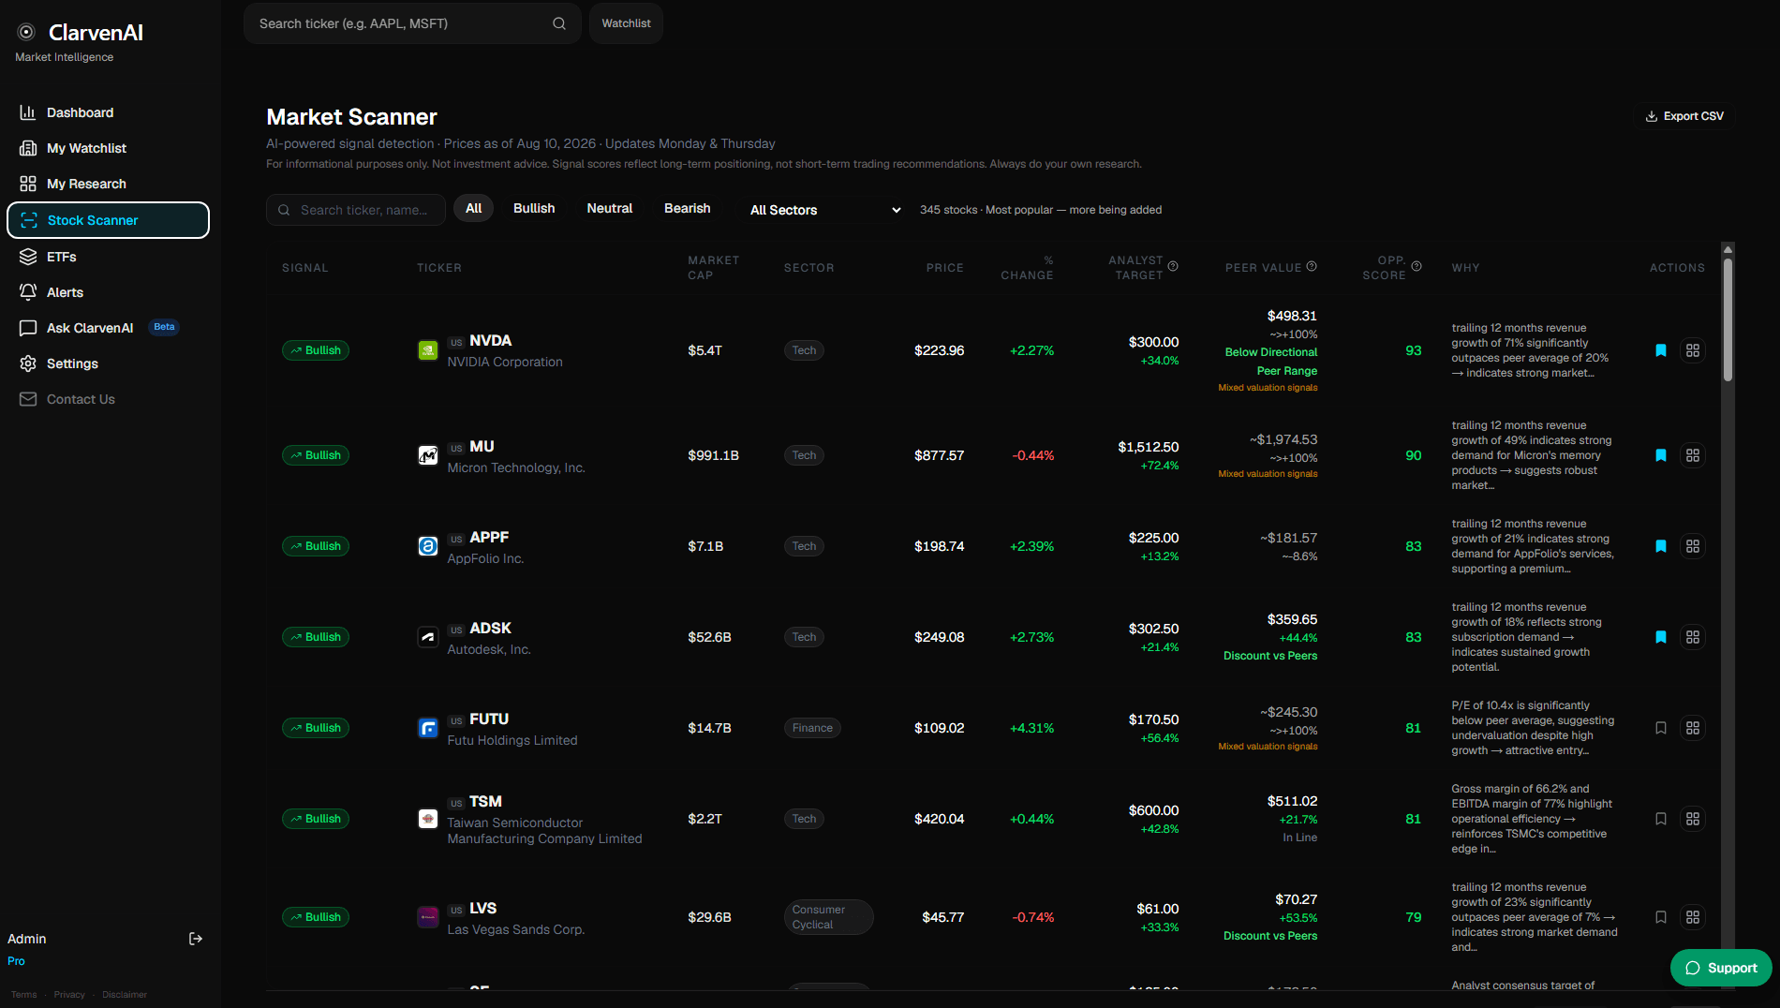The image size is (1780, 1008).
Task: Open the NVDA ticker link
Action: click(x=490, y=341)
